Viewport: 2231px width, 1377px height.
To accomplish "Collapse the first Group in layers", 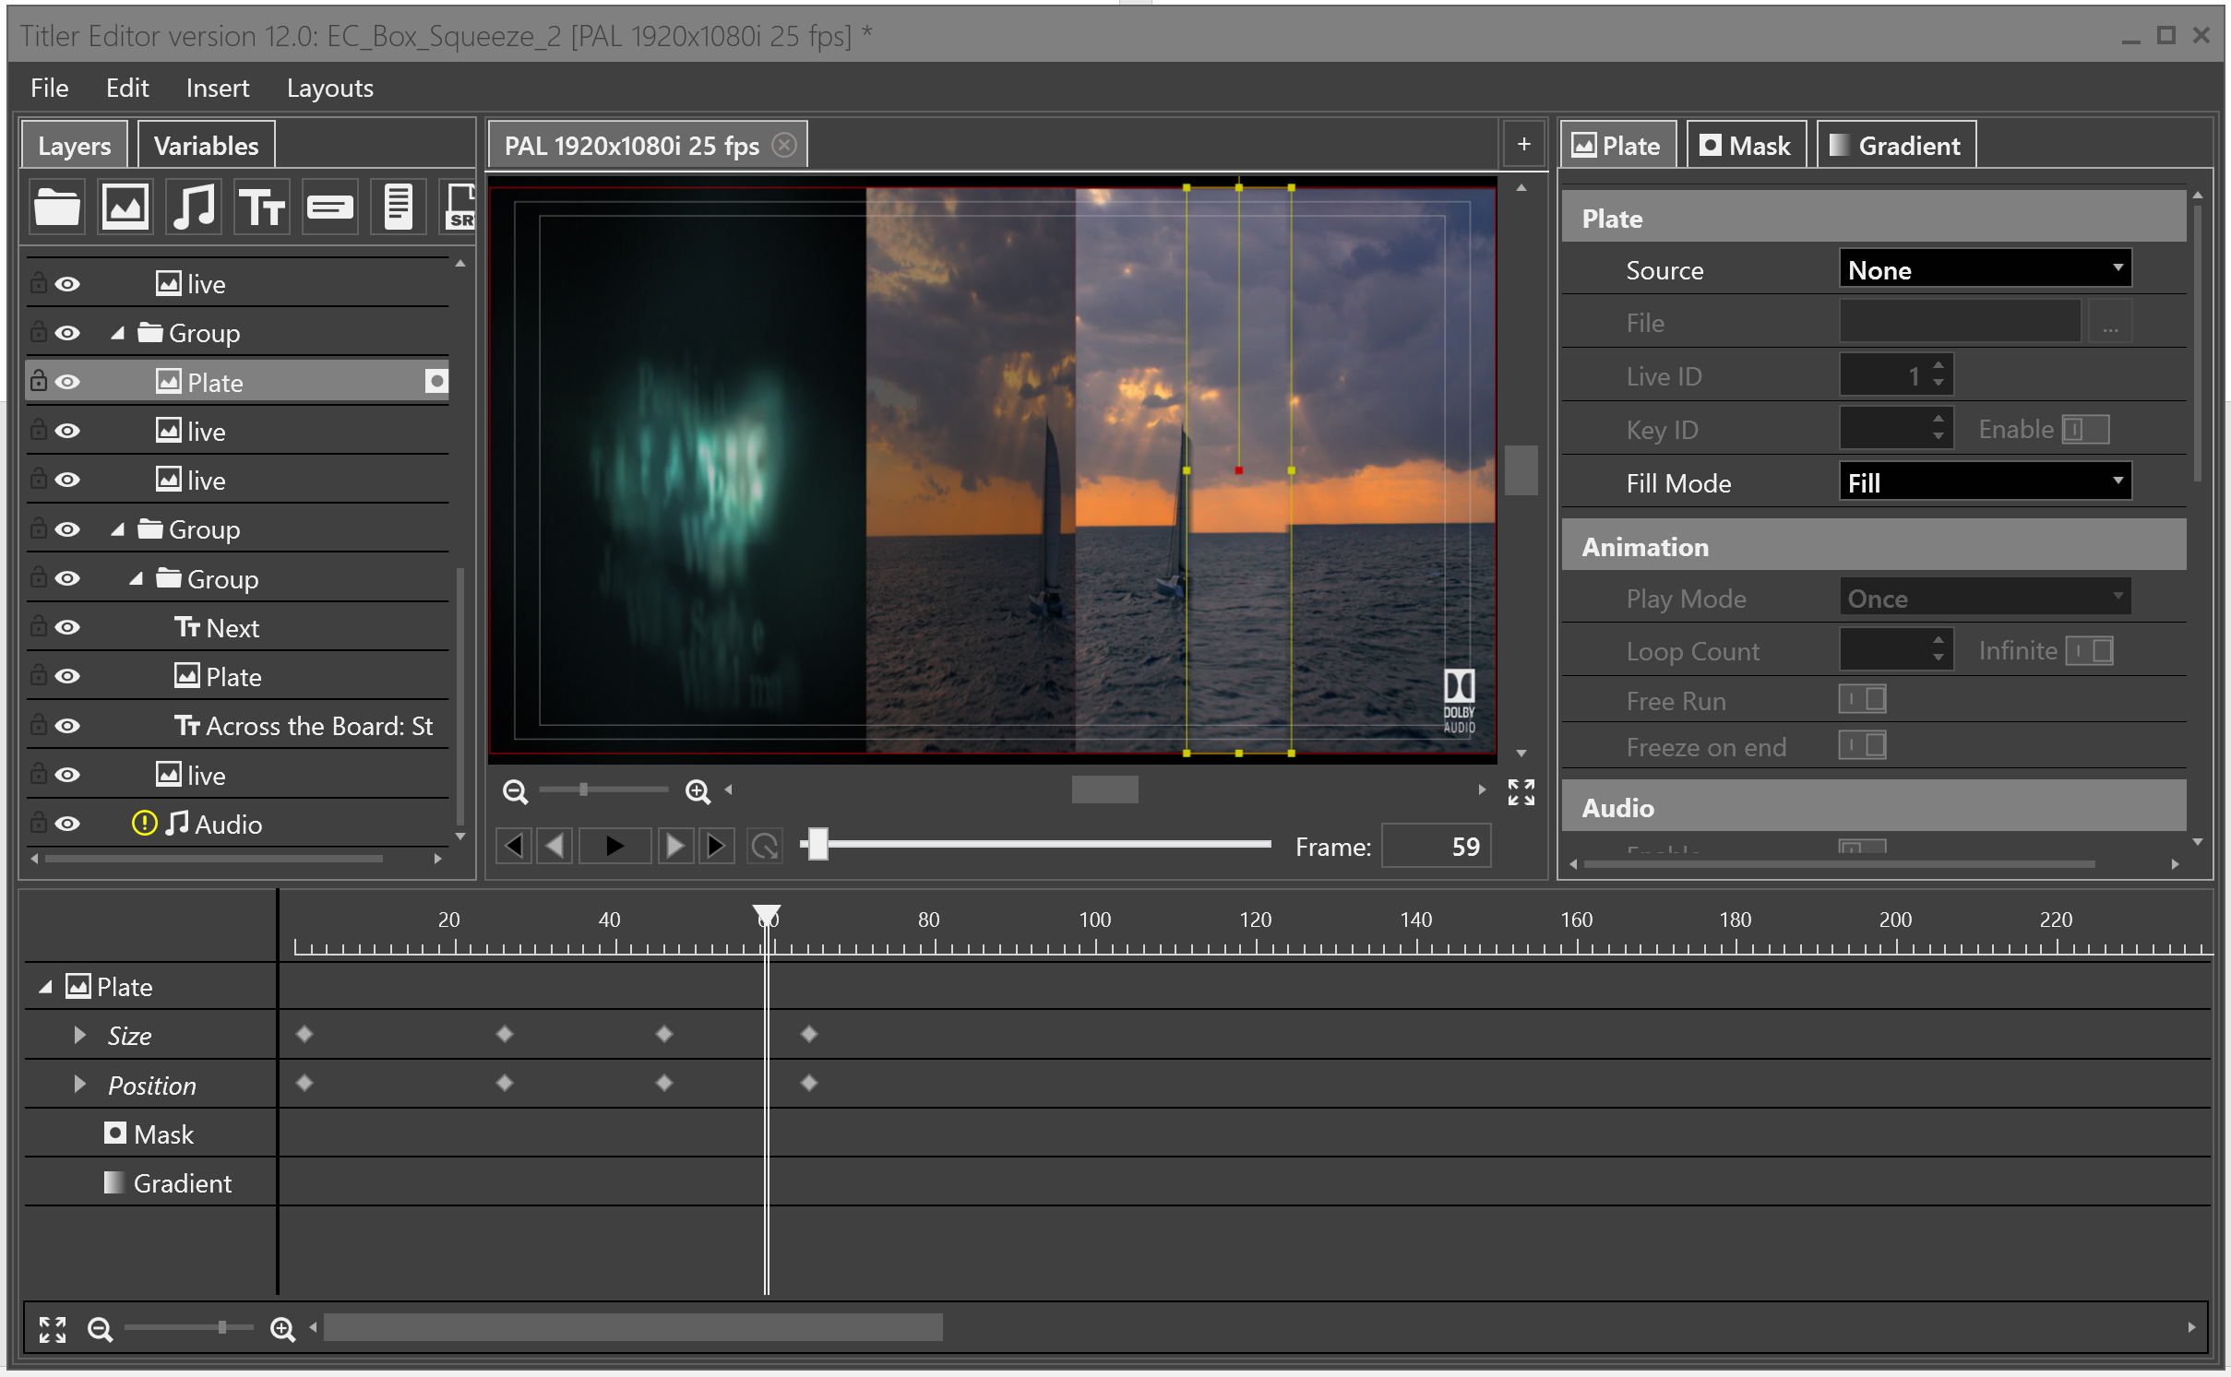I will coord(117,333).
